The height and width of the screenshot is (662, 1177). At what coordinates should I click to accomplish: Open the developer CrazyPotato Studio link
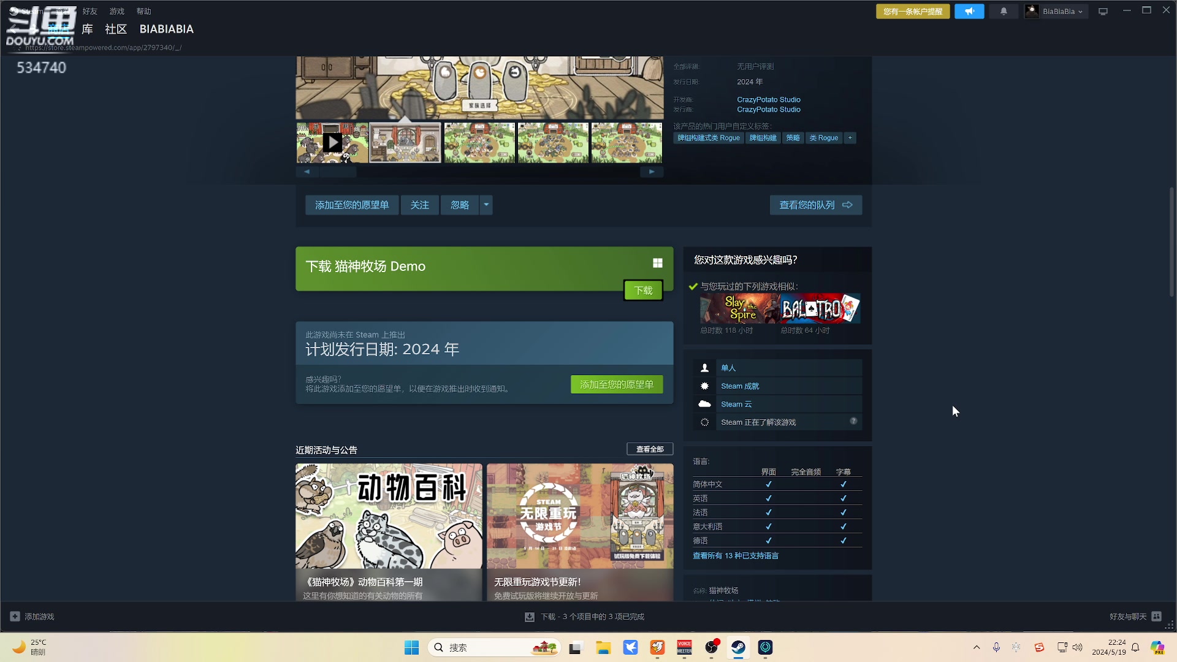(x=769, y=99)
